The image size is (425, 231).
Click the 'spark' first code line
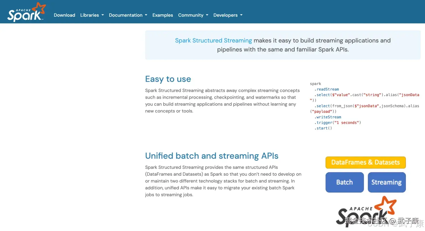[315, 84]
